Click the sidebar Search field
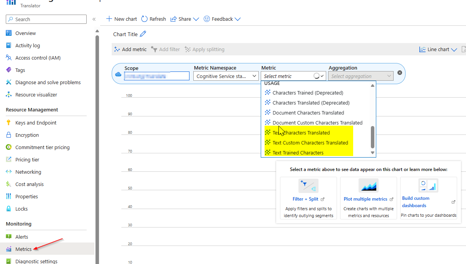 point(46,19)
